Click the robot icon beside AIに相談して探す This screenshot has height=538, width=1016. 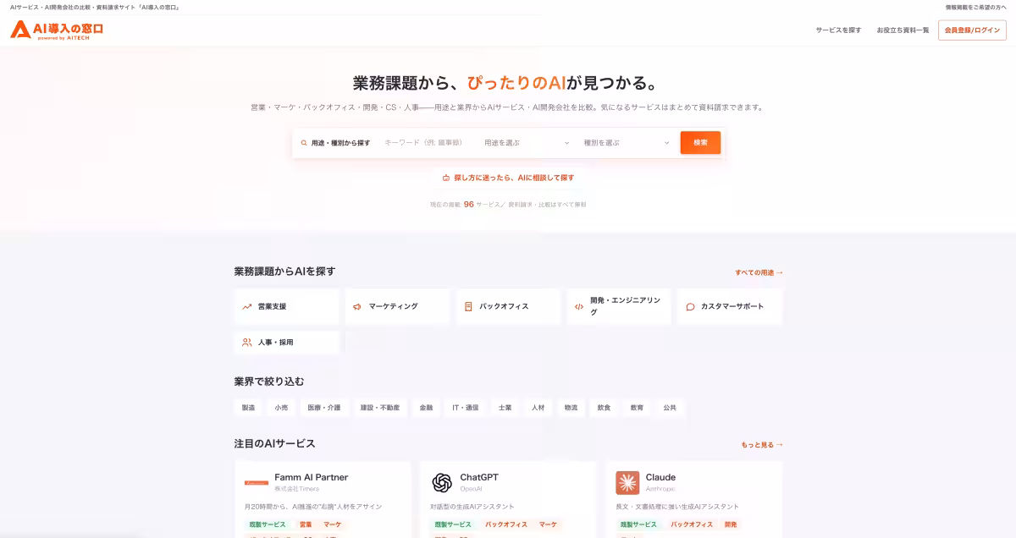[446, 178]
